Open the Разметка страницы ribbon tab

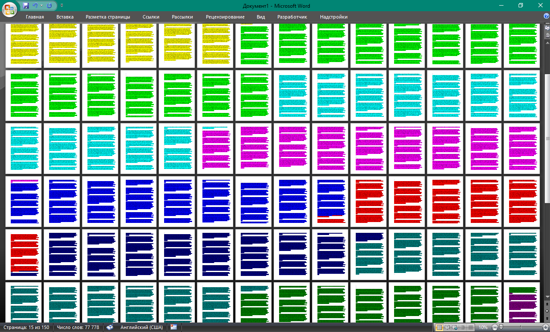coord(108,17)
